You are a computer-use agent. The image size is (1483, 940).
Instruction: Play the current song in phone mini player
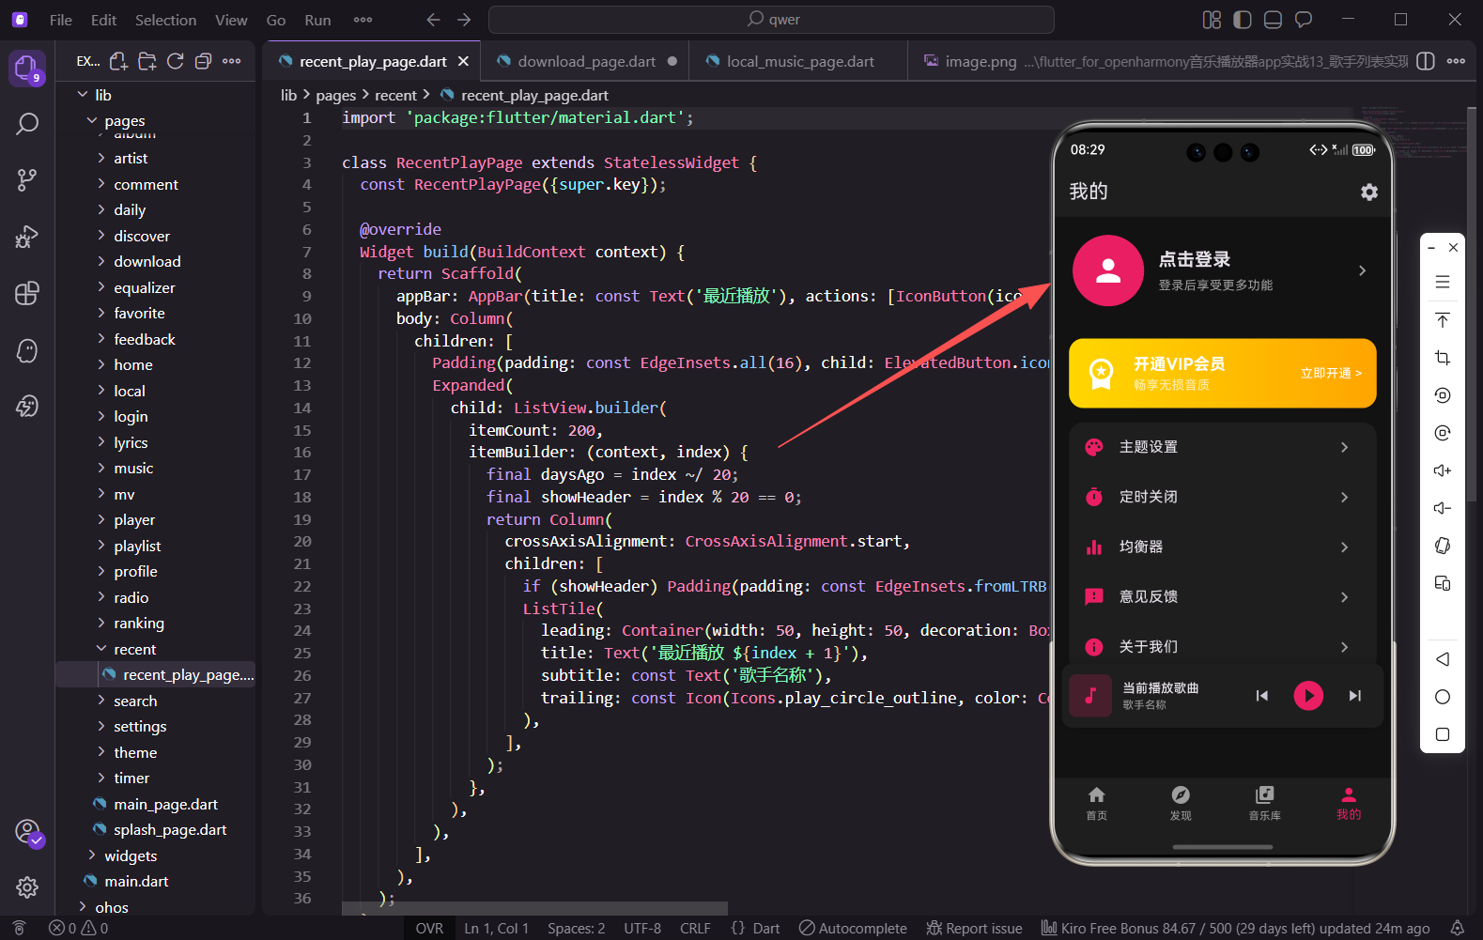click(1308, 695)
